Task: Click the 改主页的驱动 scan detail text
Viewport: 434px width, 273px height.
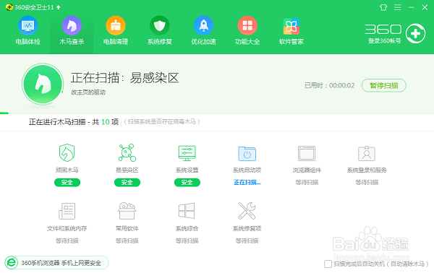Action: pyautogui.click(x=88, y=92)
